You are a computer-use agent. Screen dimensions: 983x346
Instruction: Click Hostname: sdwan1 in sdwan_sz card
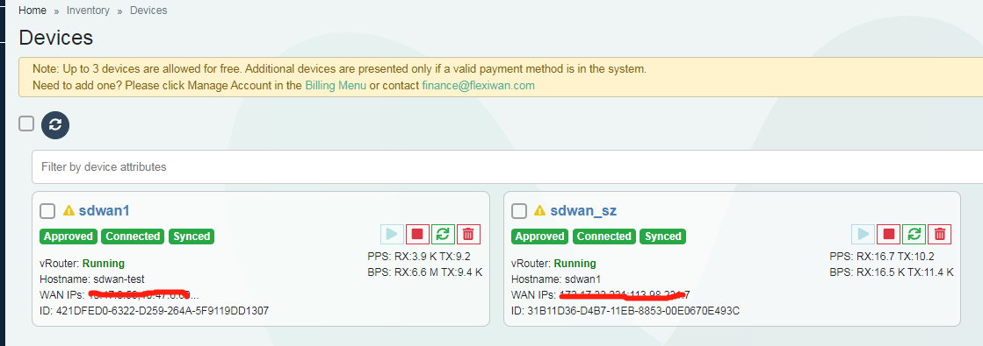pos(556,279)
